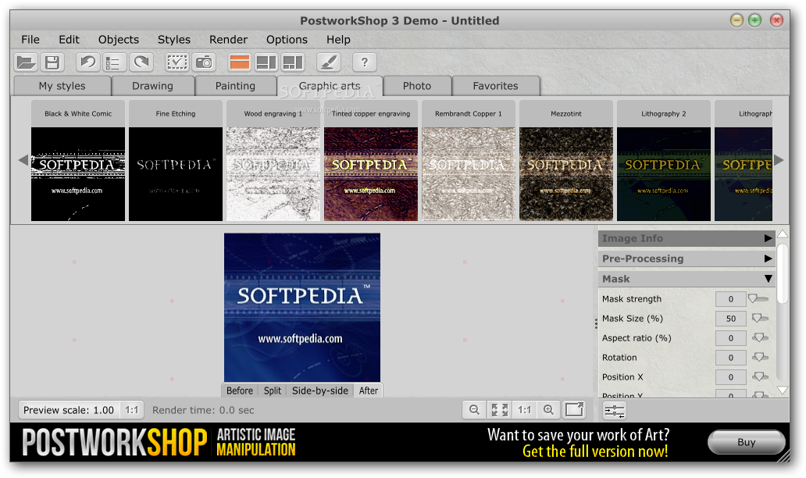Open the File menu
Viewport: 806px width, 478px height.
(30, 40)
